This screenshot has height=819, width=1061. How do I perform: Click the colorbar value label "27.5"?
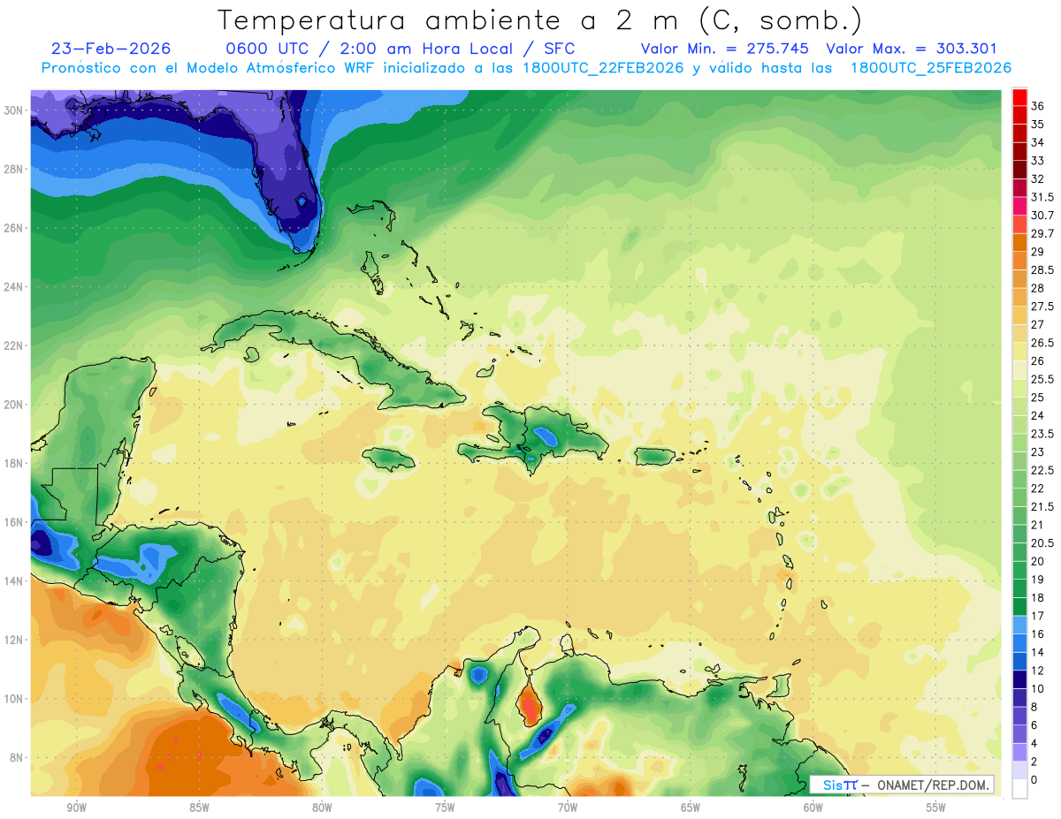click(x=1042, y=307)
